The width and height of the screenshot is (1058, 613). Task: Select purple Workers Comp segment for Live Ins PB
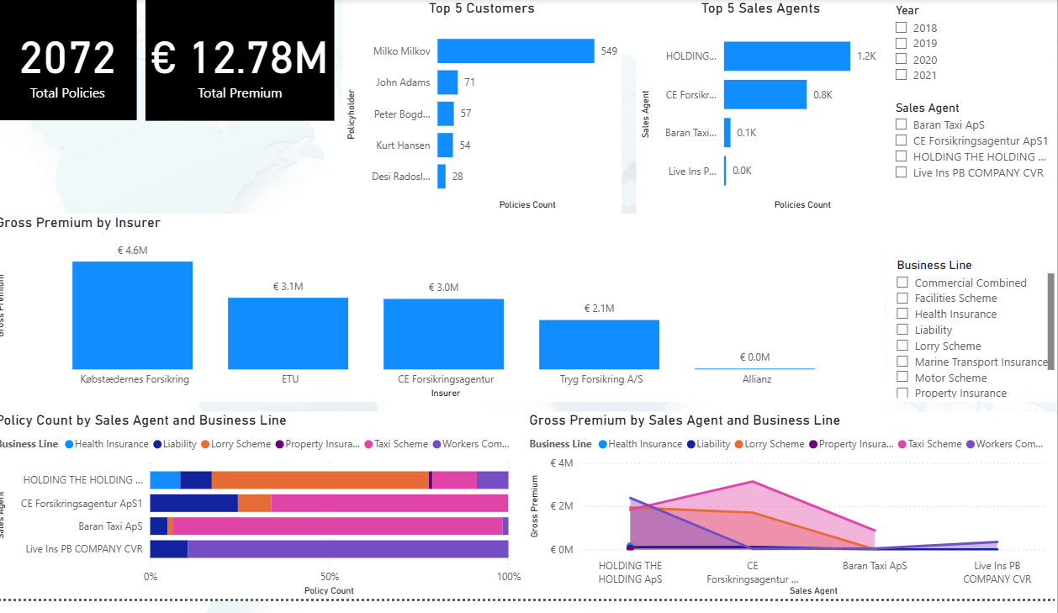pos(348,549)
